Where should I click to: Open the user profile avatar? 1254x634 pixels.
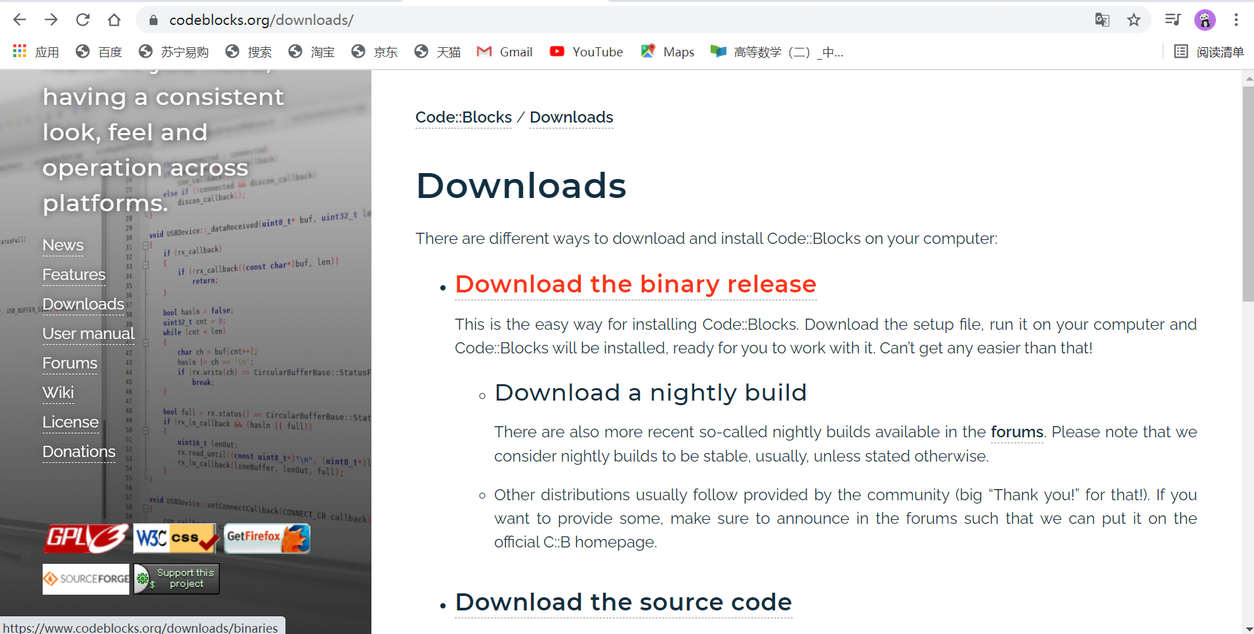(1205, 20)
